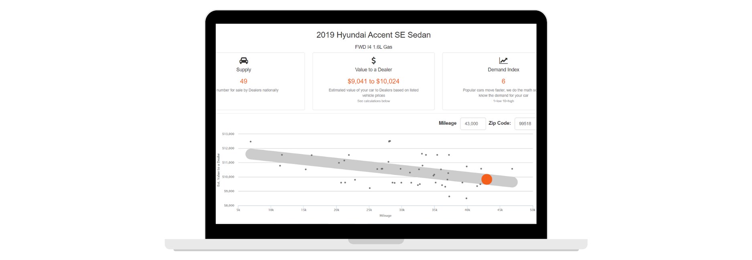Click the Zip Code field showing 99518

click(525, 124)
